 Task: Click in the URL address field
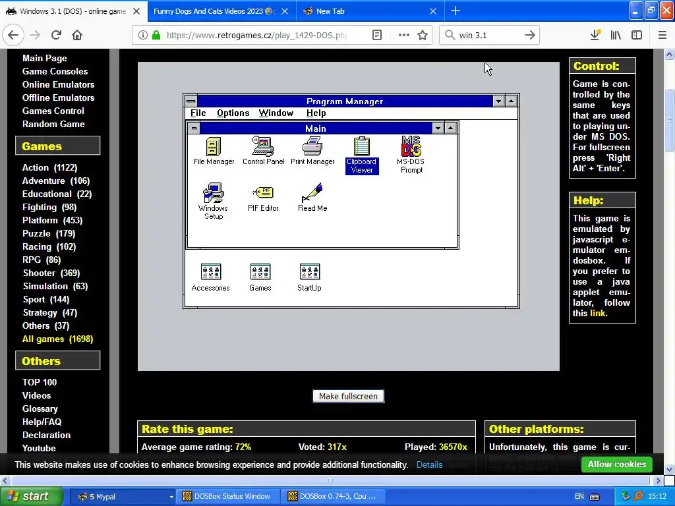(256, 36)
